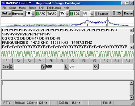The width and height of the screenshot is (135, 106).
Task: Click the right space frequency marker in spectrum
Action: coord(107,22)
